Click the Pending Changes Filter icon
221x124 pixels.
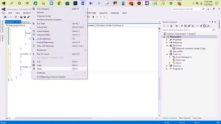(x=176, y=26)
